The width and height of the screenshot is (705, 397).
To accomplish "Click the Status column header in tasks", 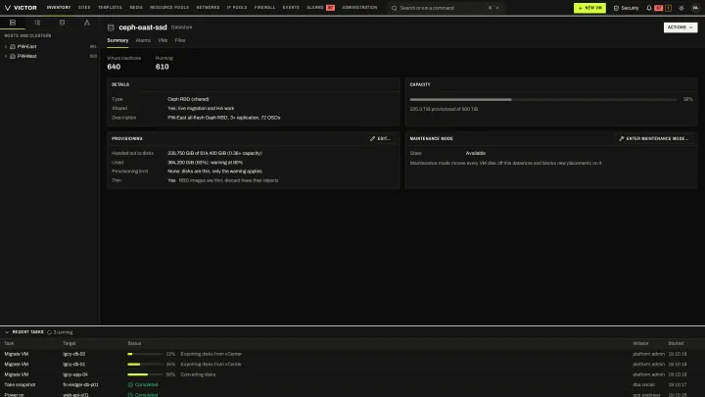I will coord(134,343).
